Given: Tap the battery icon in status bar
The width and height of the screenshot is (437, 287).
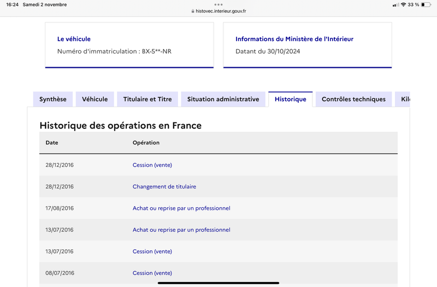Looking at the screenshot, I should tap(426, 4).
